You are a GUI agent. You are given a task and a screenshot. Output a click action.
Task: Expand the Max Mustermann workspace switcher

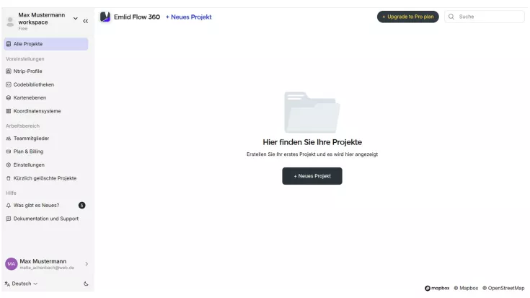click(x=76, y=19)
